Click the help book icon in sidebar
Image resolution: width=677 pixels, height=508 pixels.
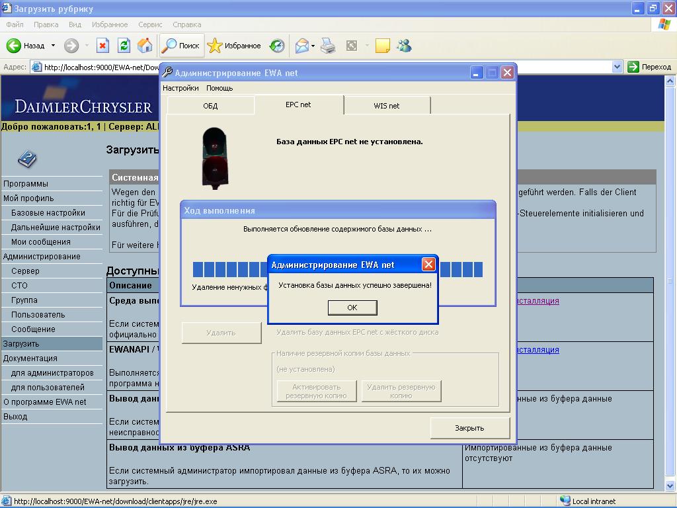26,159
